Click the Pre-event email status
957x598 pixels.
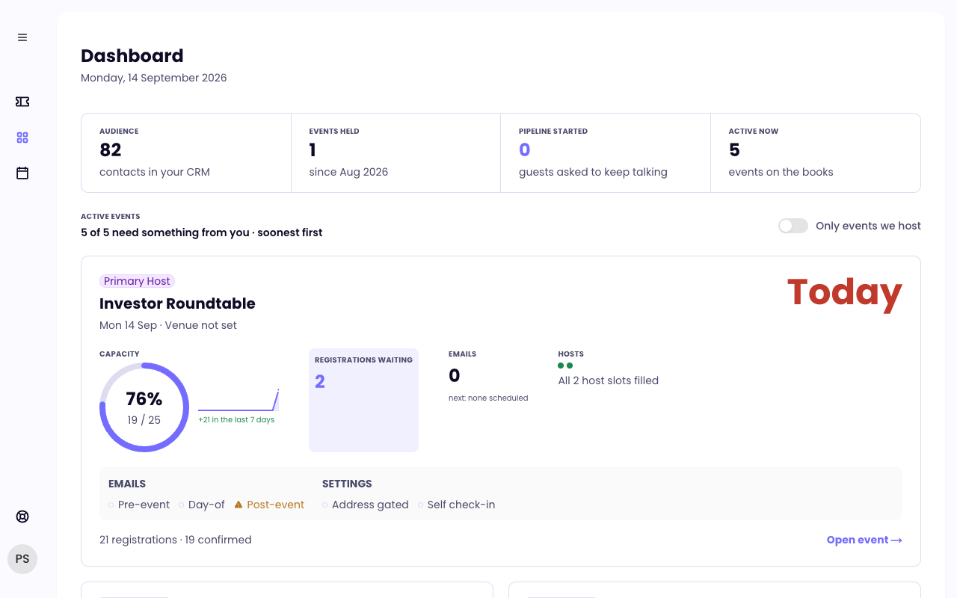click(139, 505)
